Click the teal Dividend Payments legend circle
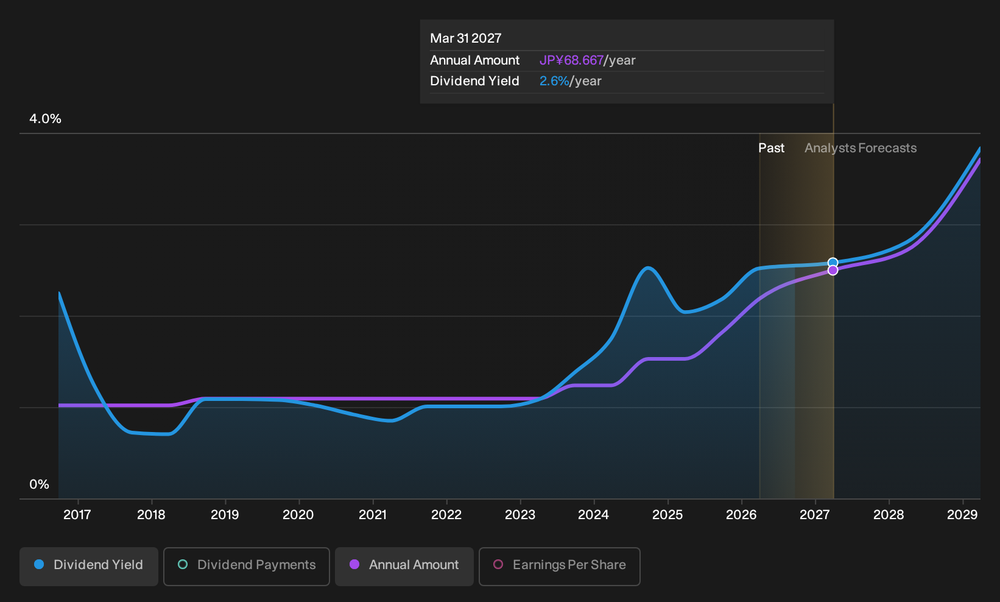The height and width of the screenshot is (602, 1000). [x=183, y=564]
